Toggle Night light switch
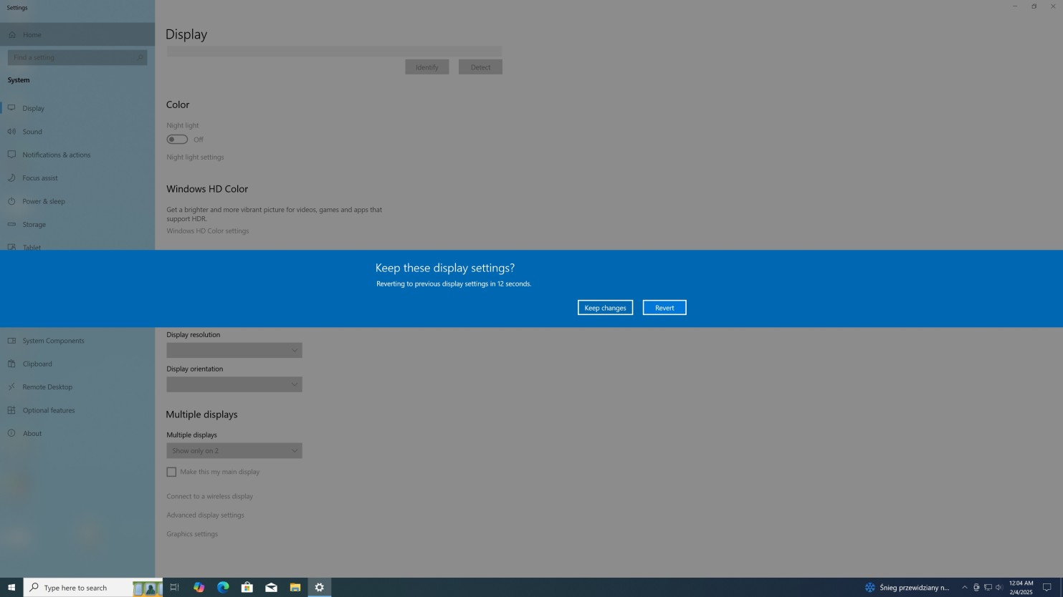Screen dimensions: 1063x597 point(177,140)
